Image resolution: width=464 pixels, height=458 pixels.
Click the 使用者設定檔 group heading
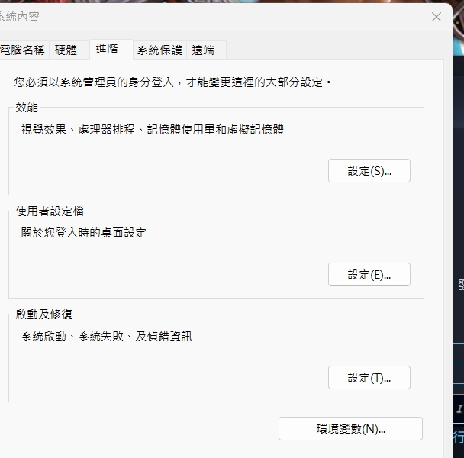50,211
